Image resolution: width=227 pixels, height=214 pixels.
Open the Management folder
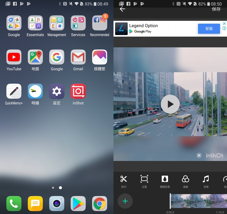click(57, 23)
